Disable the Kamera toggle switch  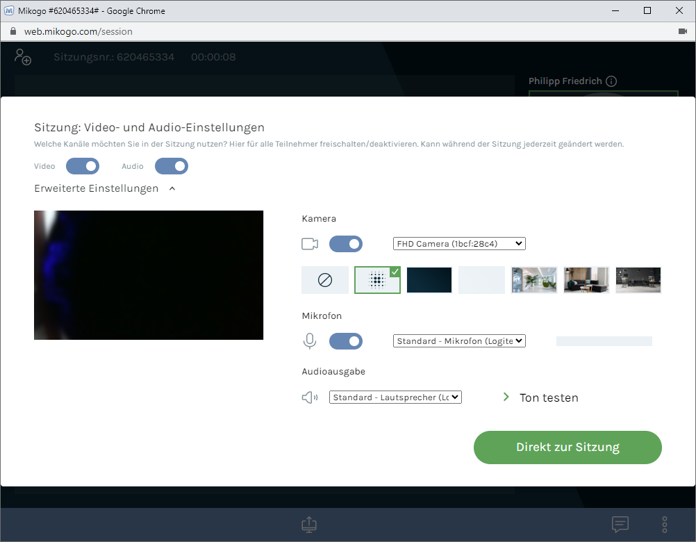tap(346, 244)
